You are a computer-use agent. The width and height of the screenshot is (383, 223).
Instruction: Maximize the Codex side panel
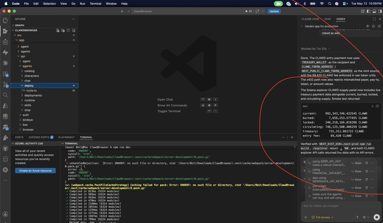click(x=374, y=19)
